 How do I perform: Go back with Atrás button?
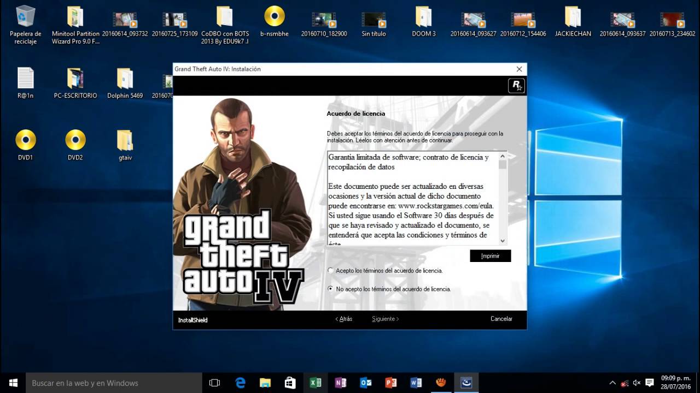click(343, 319)
